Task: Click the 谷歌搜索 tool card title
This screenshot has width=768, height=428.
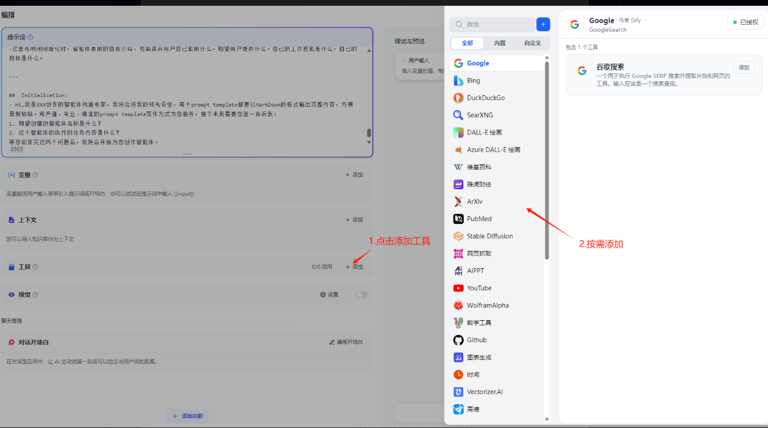Action: (610, 67)
